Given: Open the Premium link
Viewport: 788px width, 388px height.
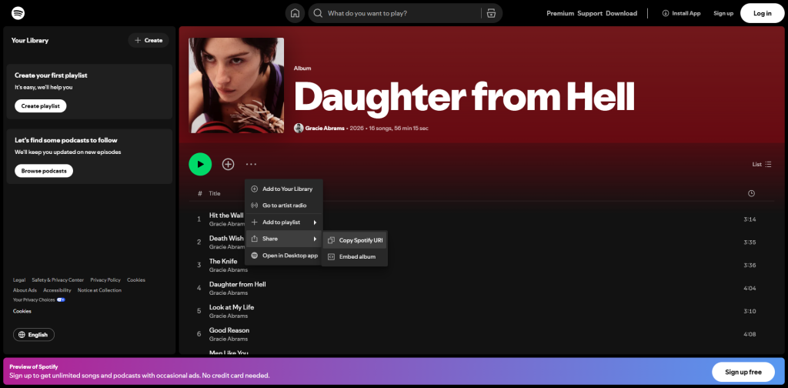Looking at the screenshot, I should (560, 13).
